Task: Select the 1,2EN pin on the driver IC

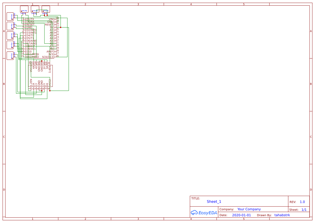Action: point(31,83)
